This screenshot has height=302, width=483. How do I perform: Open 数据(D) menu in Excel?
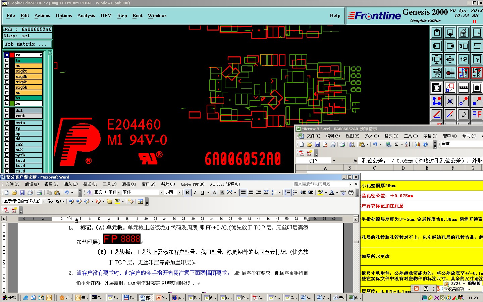pyautogui.click(x=430, y=136)
